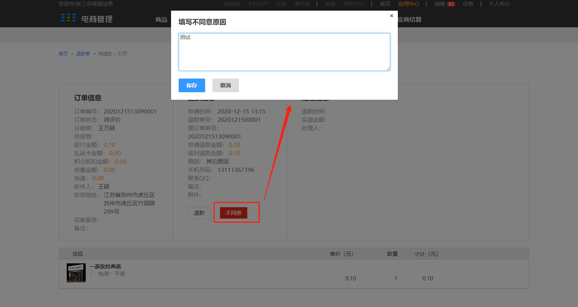578x307 pixels.
Task: Click the 申请退款金额 value 0.10
Action: coord(234,145)
